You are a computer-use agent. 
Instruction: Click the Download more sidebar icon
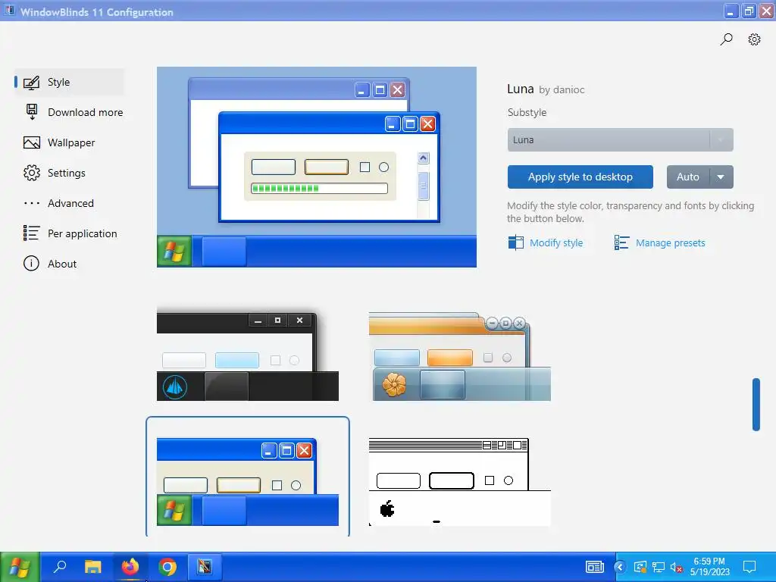(32, 112)
